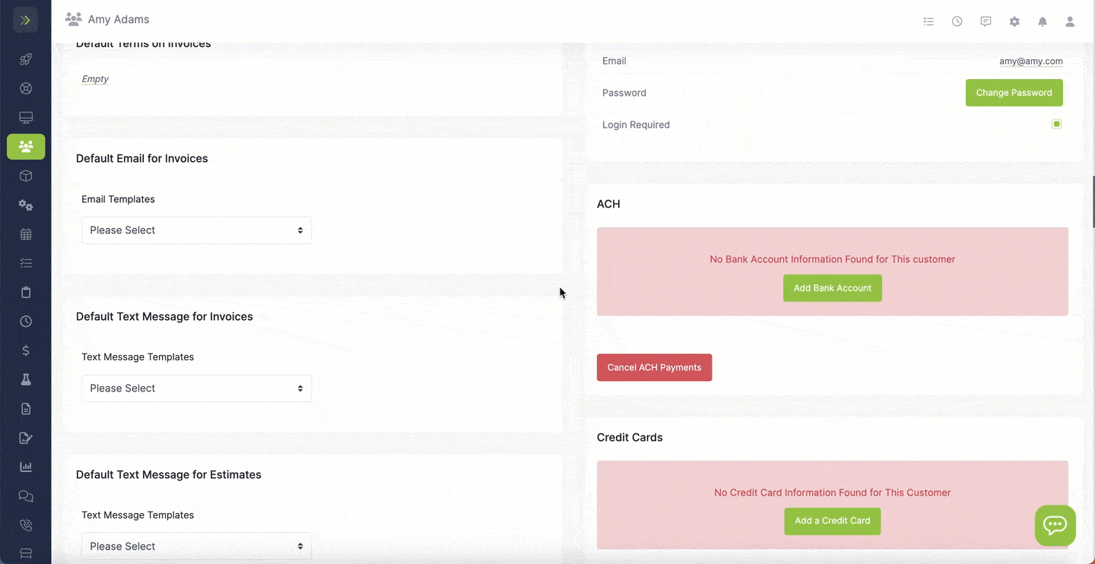The width and height of the screenshot is (1095, 564).
Task: Click the Default Email for Invoices heading
Action: pos(142,158)
